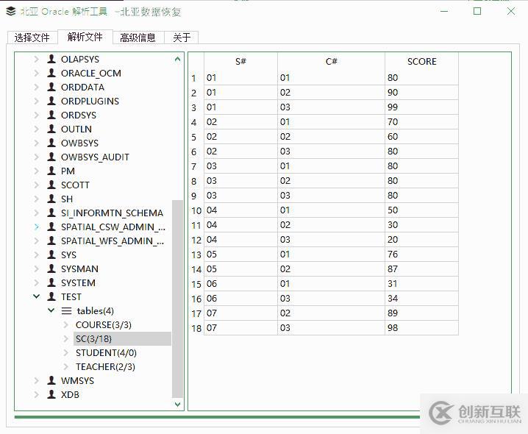
Task: Click the user icon beside ORACLE_OCM
Action: pyautogui.click(x=51, y=73)
